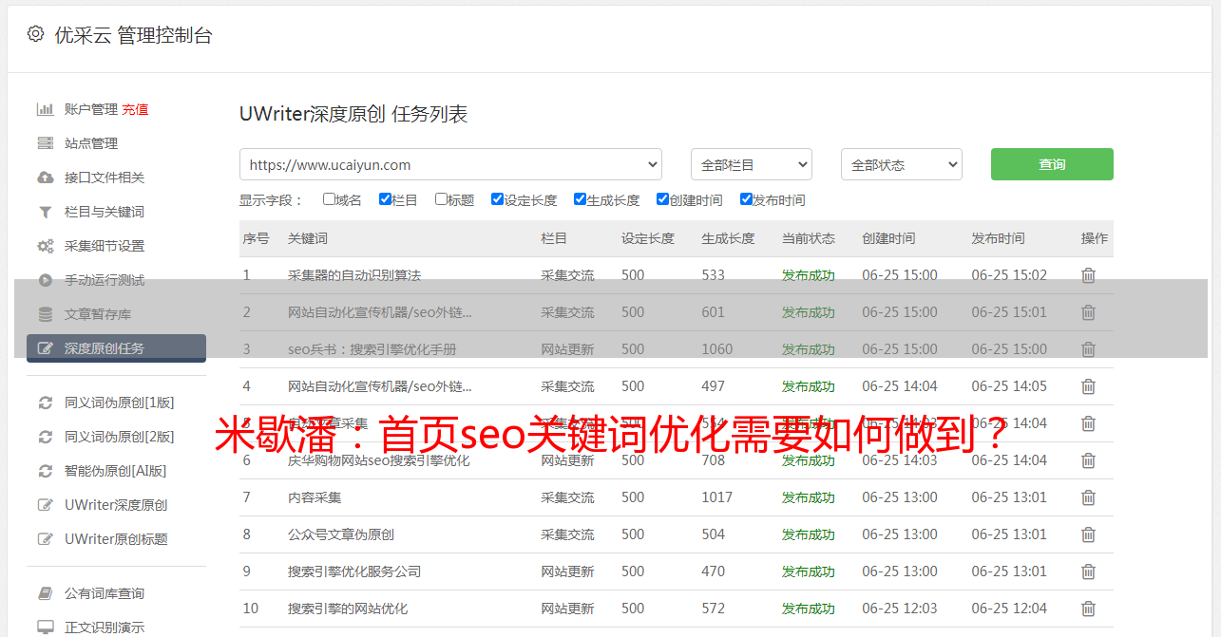Select 深度原创任务 sidebar item
Screen dimensions: 1221x637
pyautogui.click(x=116, y=348)
